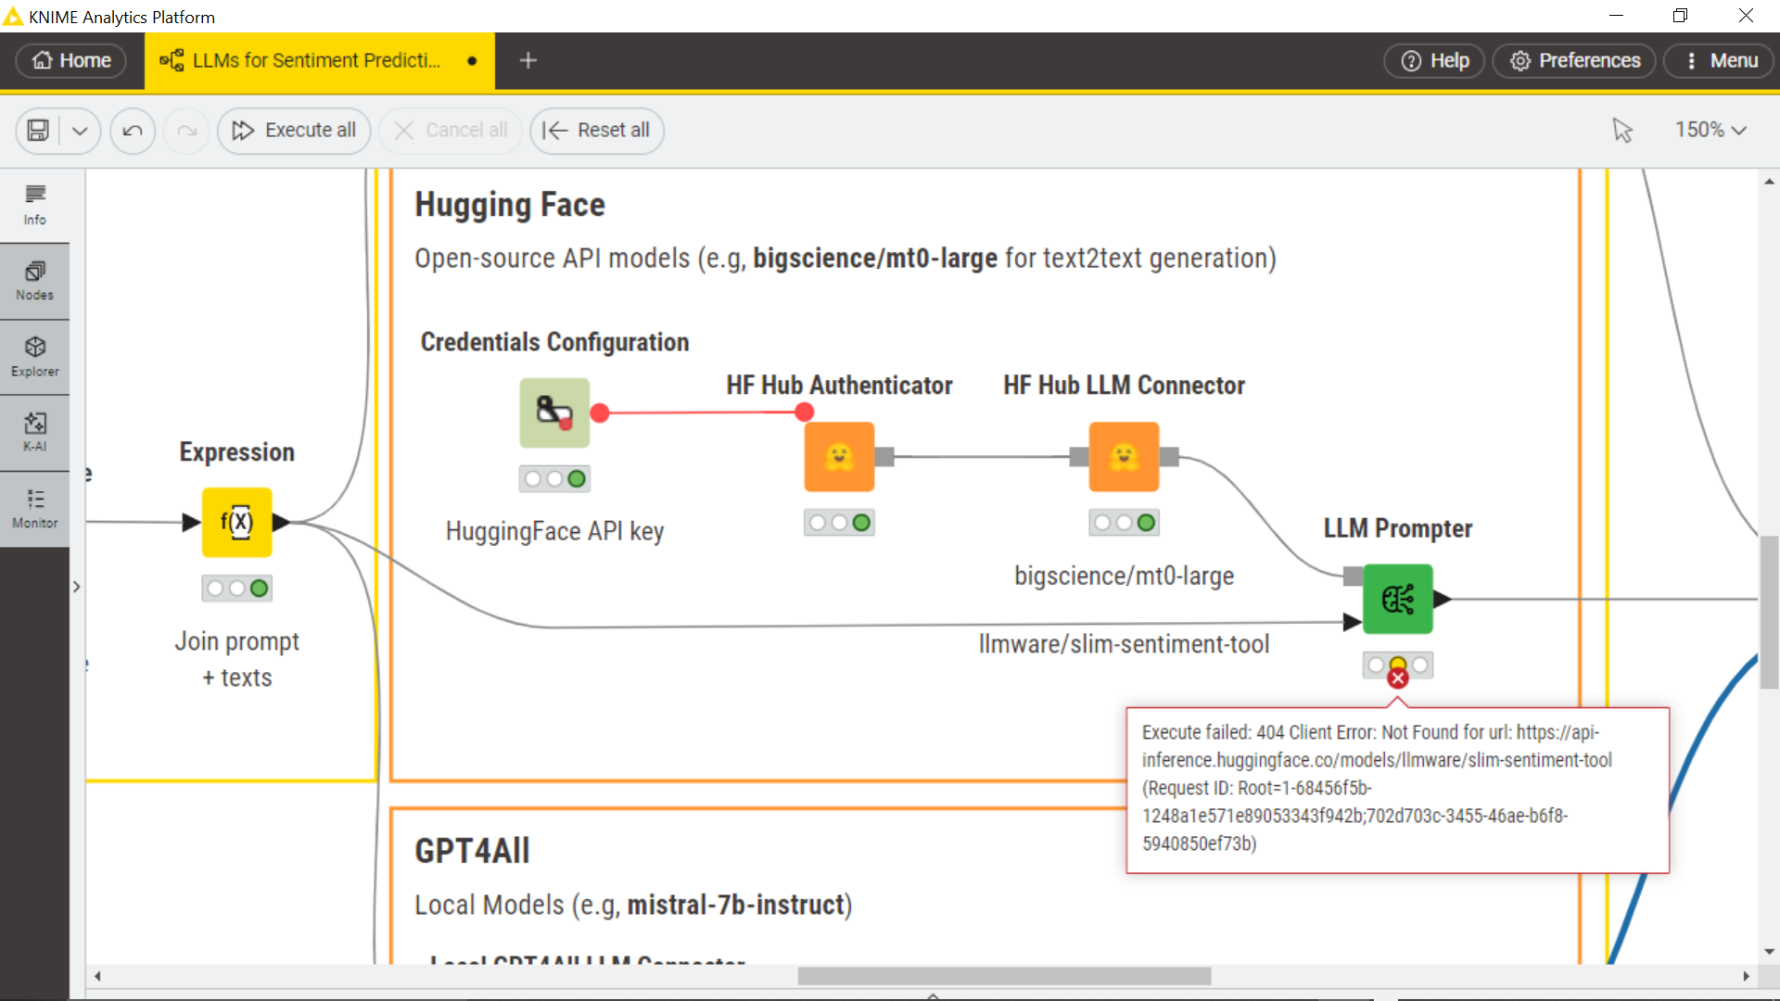The width and height of the screenshot is (1780, 1001).
Task: Redo the last undone action
Action: tap(186, 131)
